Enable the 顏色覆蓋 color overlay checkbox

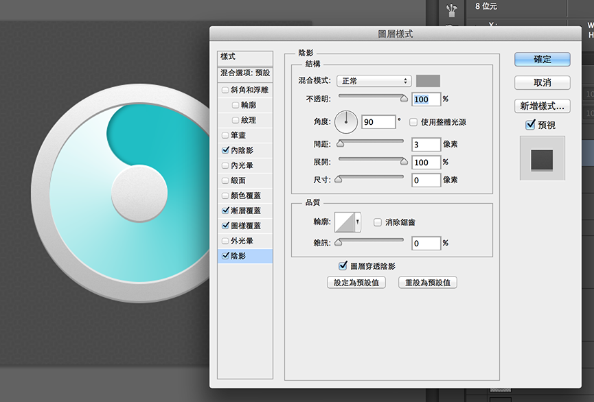pyautogui.click(x=225, y=196)
